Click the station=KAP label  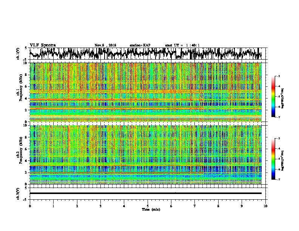click(x=140, y=45)
